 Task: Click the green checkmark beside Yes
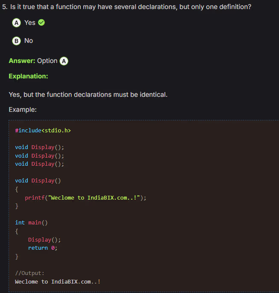click(x=41, y=23)
